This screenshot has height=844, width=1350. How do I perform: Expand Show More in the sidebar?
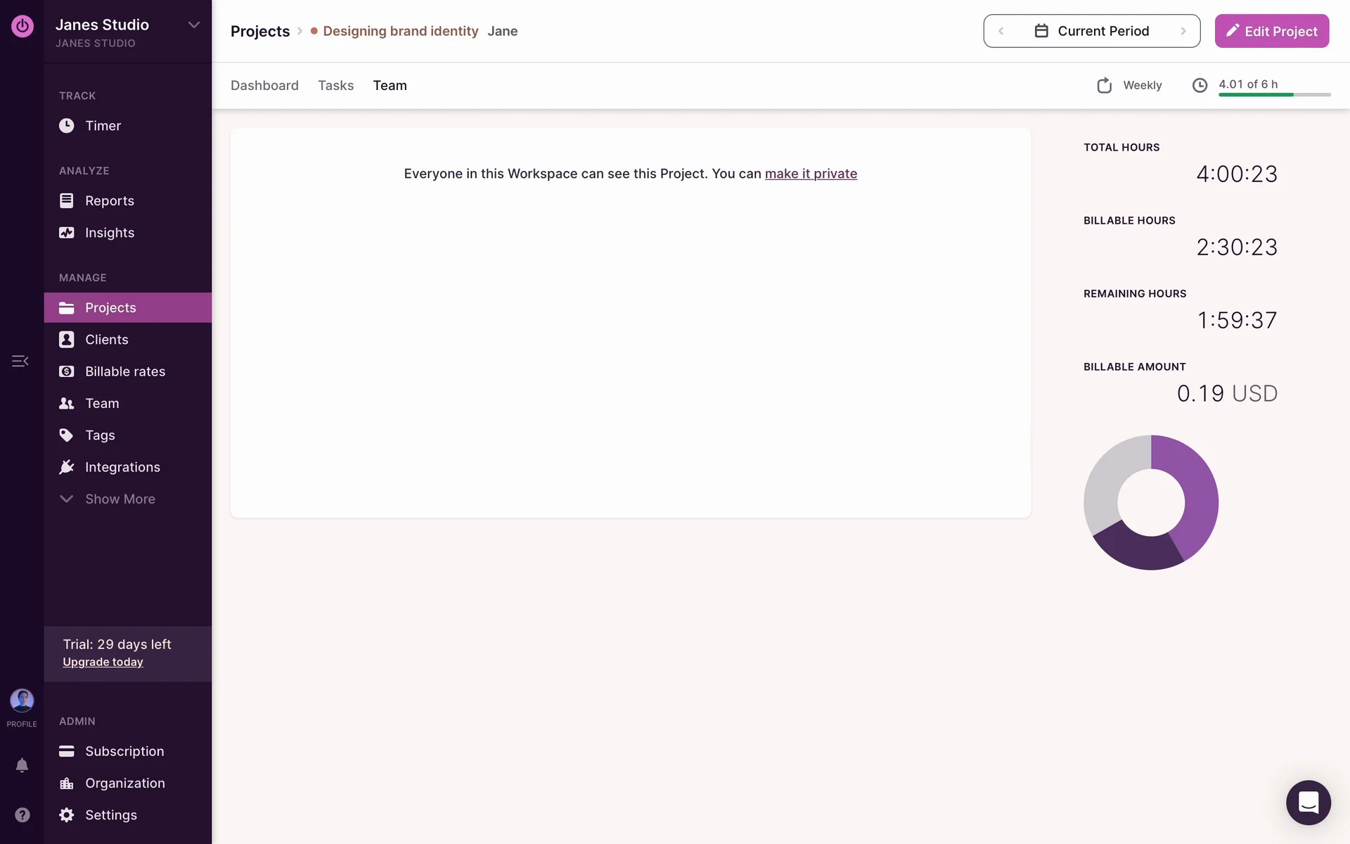pyautogui.click(x=120, y=499)
